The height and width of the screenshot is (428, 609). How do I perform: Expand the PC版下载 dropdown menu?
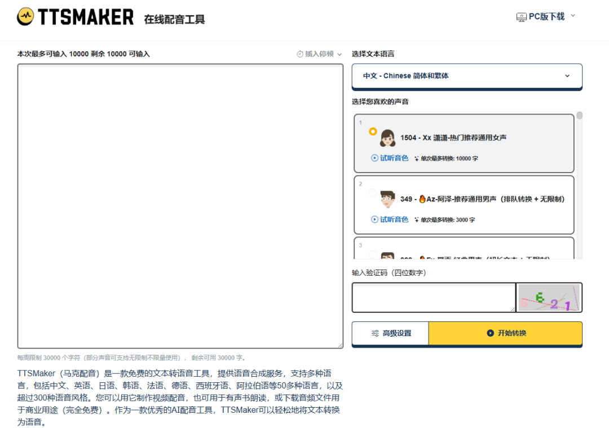click(x=572, y=16)
